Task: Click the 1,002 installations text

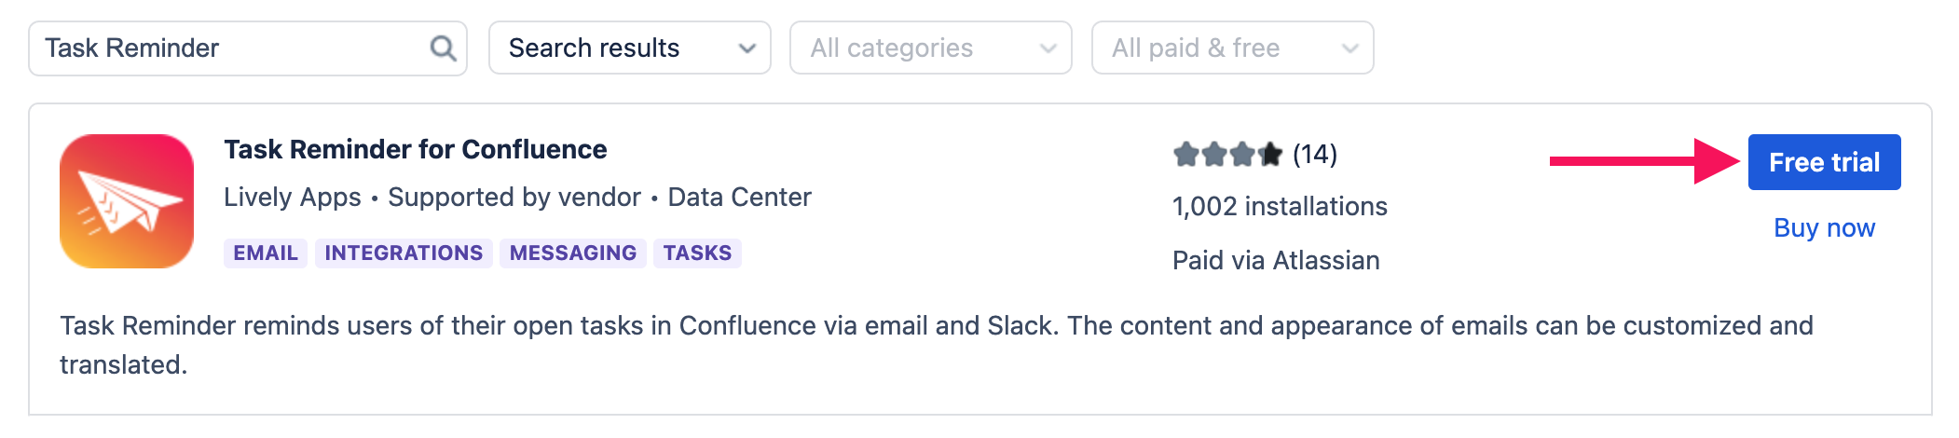Action: click(1280, 207)
